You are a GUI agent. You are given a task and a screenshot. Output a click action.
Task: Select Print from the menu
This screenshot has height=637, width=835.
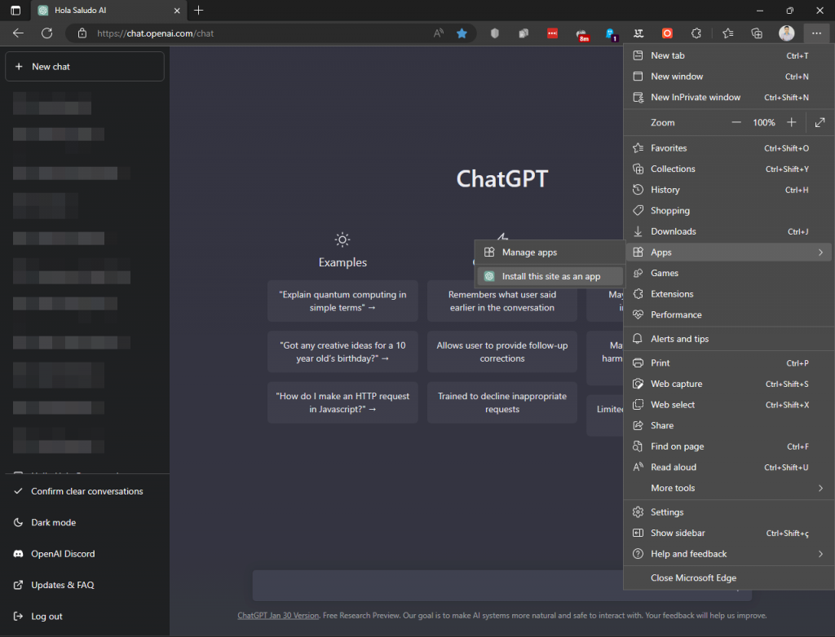click(728, 363)
